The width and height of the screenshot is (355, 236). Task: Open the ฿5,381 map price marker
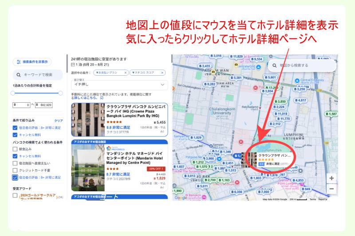[236, 77]
